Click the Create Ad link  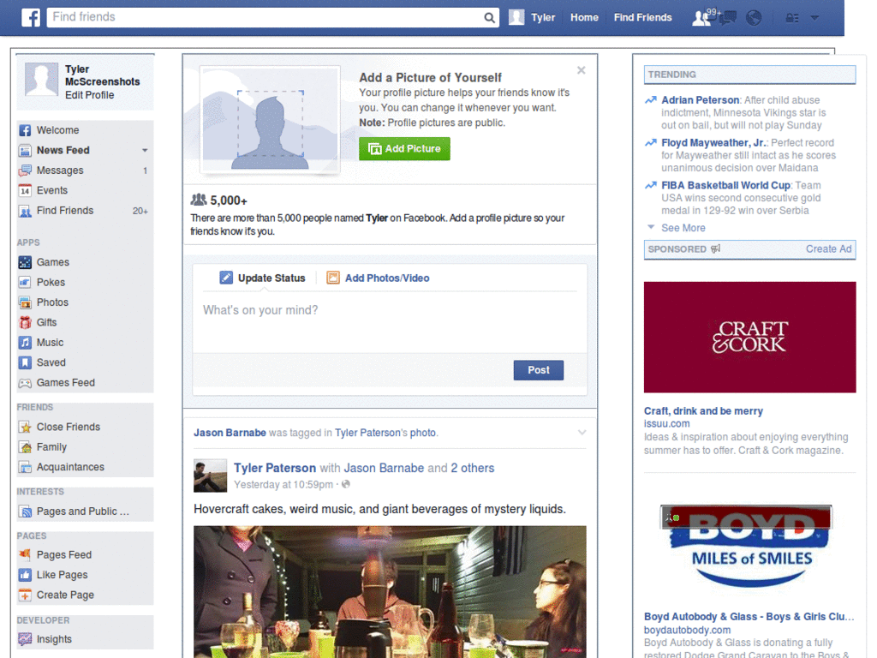(x=828, y=249)
